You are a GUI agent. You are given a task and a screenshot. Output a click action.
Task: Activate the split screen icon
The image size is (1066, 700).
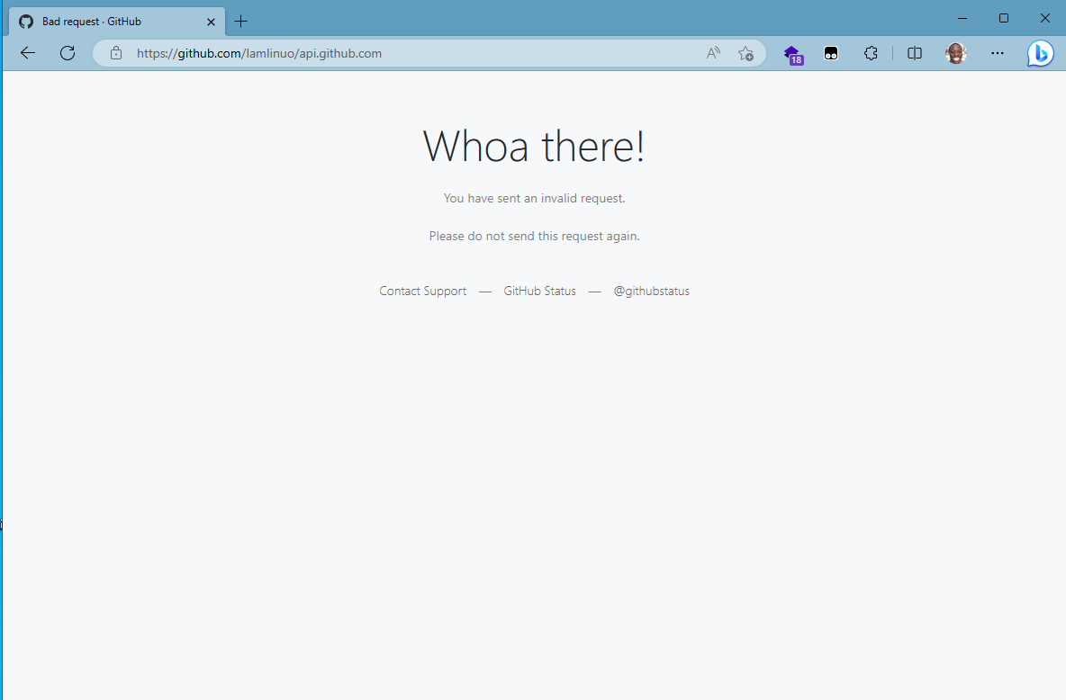click(915, 53)
